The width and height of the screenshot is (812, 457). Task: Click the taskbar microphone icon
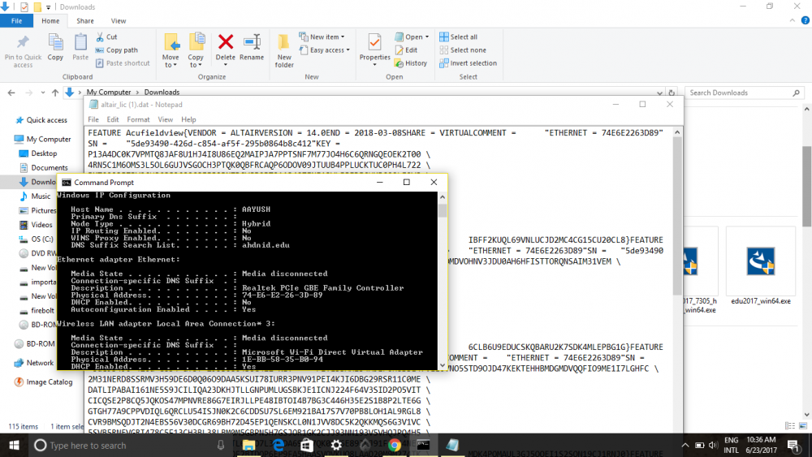click(221, 445)
